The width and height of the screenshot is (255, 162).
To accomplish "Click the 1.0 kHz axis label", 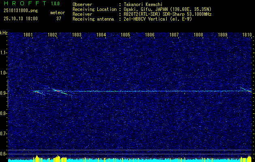I will (x=4, y=73).
